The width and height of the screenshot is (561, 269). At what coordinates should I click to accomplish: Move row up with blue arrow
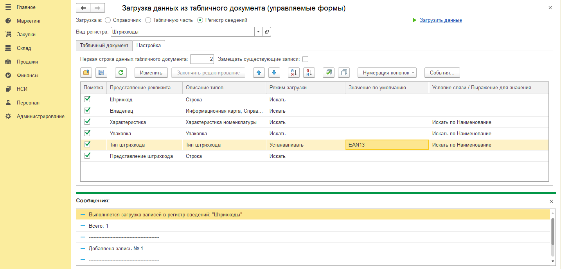coord(259,73)
